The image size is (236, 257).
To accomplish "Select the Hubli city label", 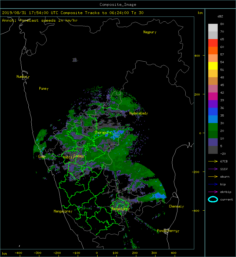I will coord(68,157).
